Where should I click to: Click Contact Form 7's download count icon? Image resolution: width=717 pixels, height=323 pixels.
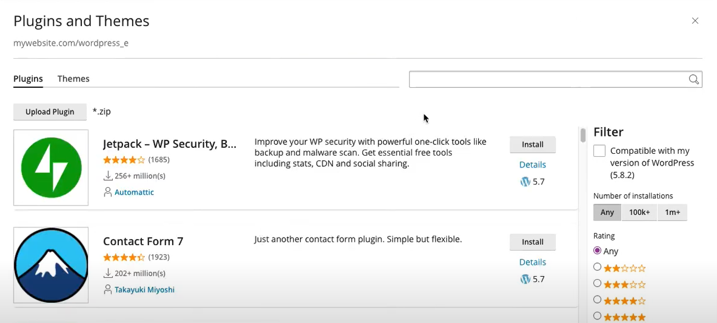point(108,274)
